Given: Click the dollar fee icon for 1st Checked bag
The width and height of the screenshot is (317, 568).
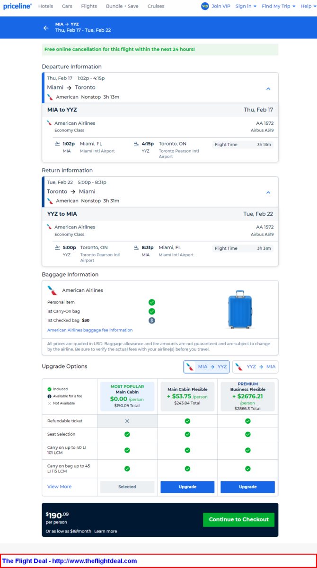Looking at the screenshot, I should point(152,320).
